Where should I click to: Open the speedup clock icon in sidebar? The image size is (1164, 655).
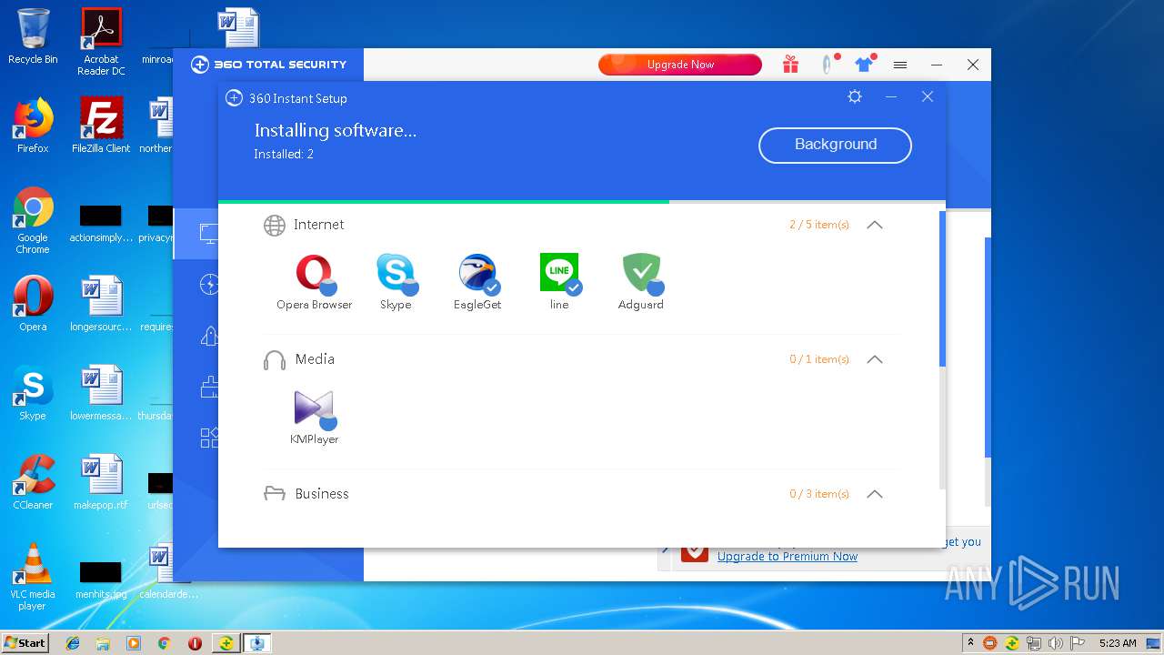coord(209,285)
